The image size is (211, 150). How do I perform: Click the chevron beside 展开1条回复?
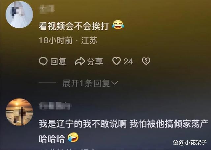pos(115,83)
